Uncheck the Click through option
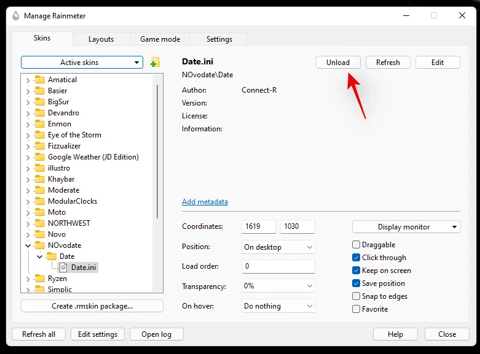Image resolution: width=480 pixels, height=354 pixels. 356,258
